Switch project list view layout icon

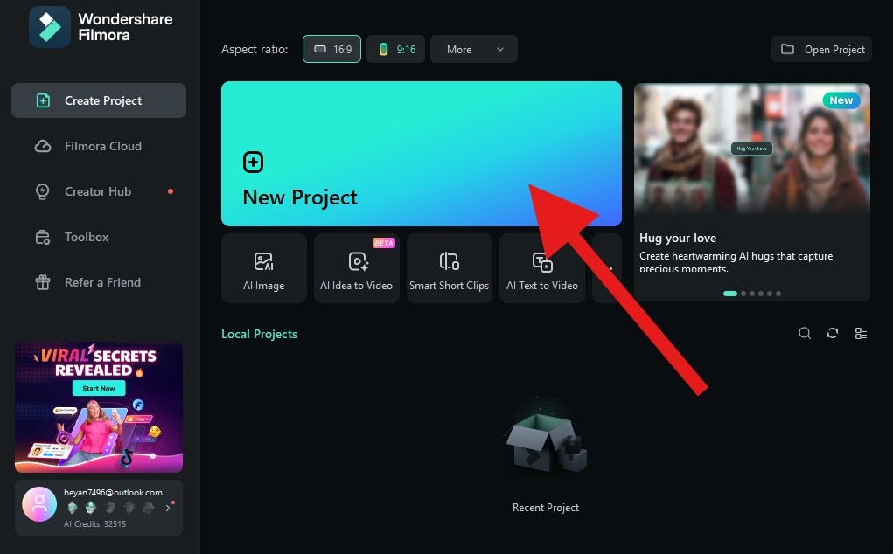click(x=862, y=333)
